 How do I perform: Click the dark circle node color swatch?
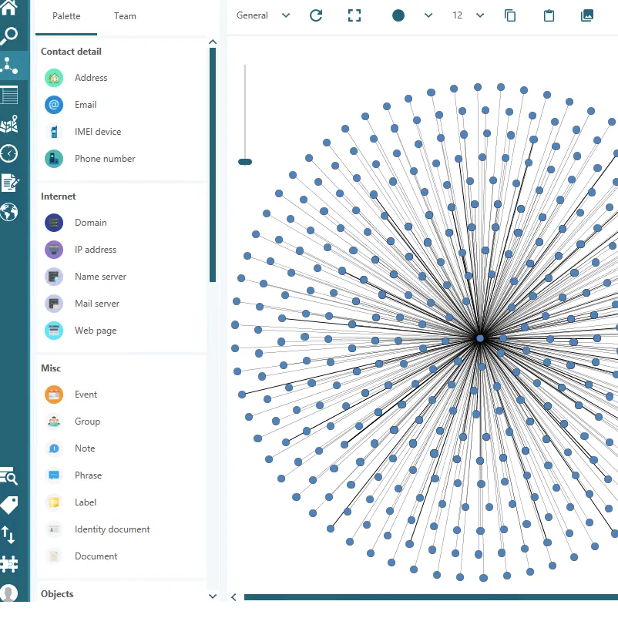coord(398,15)
